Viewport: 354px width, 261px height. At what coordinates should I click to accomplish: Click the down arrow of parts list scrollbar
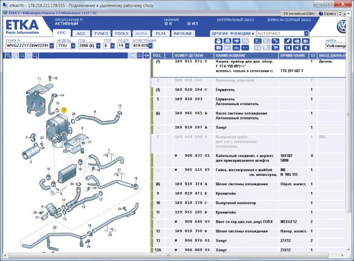coord(348,249)
